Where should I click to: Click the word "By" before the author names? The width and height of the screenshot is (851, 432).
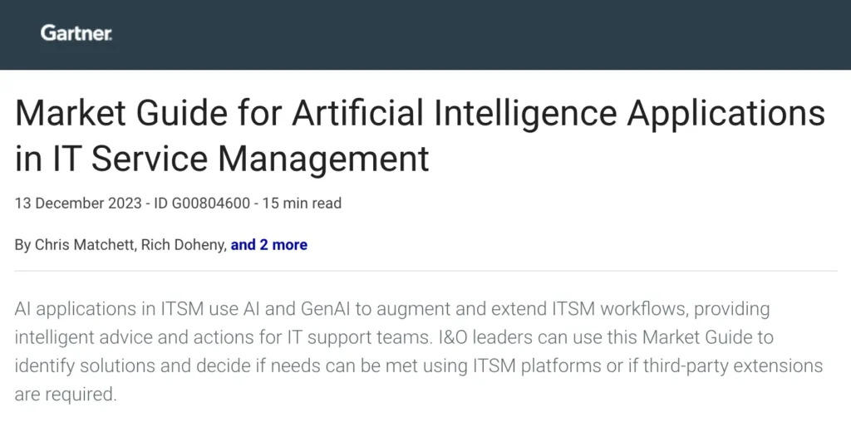pos(22,245)
